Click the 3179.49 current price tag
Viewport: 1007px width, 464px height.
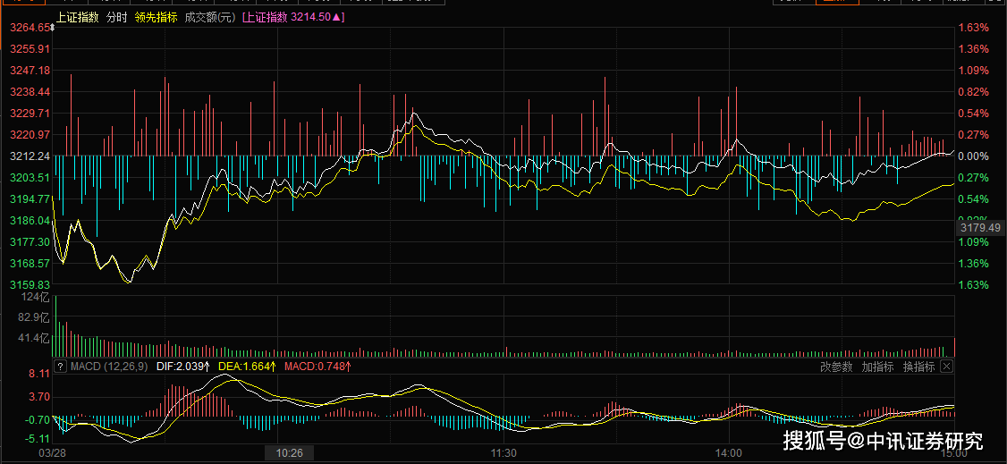(978, 228)
